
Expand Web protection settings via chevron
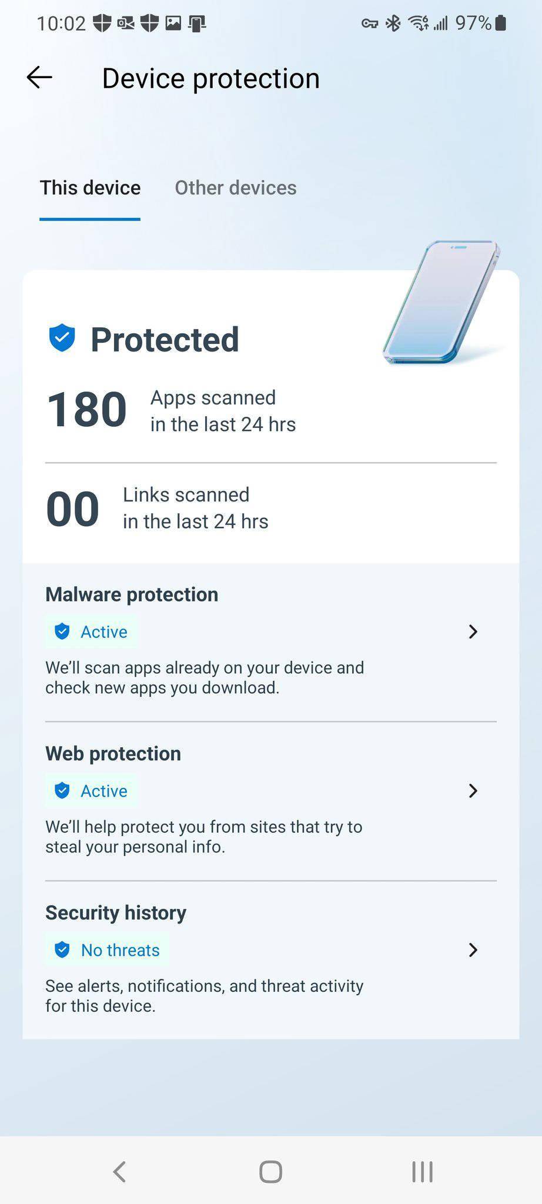pos(474,791)
